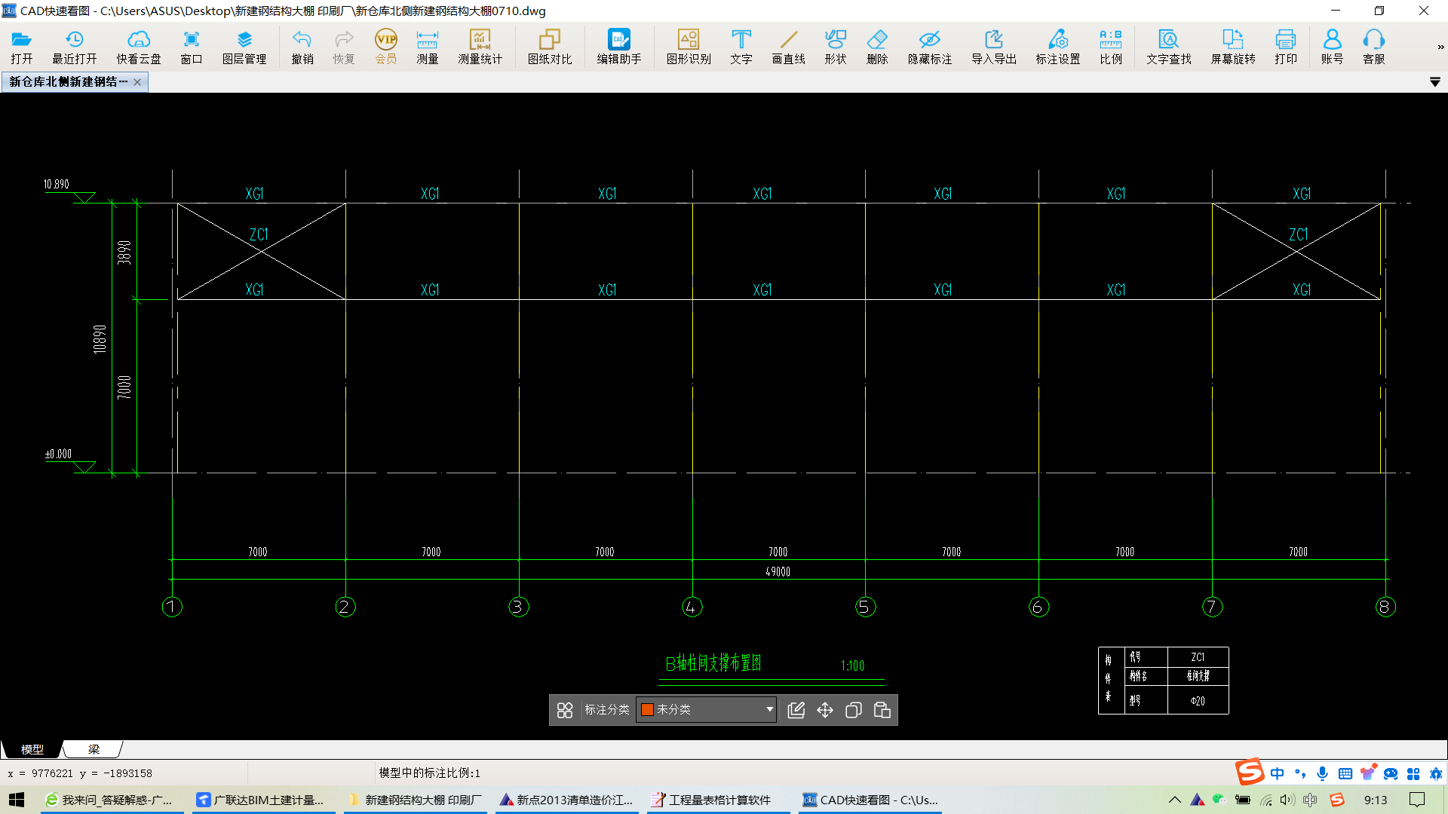This screenshot has width=1448, height=814.
Task: Click the 打开 (Open) toolbar icon
Action: (x=21, y=47)
